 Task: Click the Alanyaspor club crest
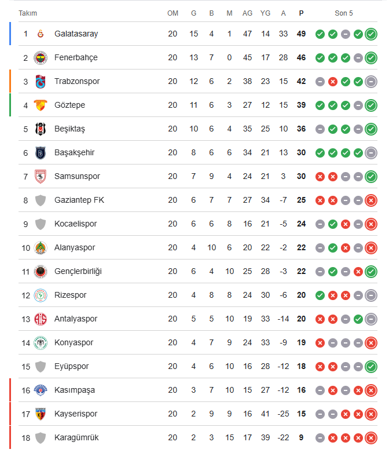pos(41,248)
